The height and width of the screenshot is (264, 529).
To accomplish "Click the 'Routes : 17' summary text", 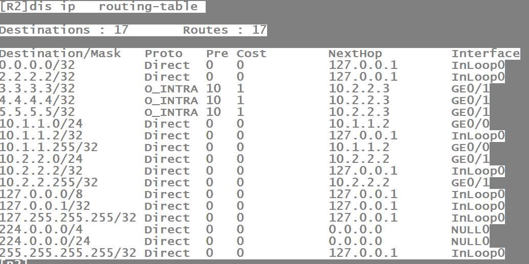I will point(225,30).
